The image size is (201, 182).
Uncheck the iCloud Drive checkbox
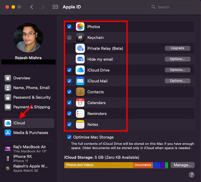tap(69, 70)
